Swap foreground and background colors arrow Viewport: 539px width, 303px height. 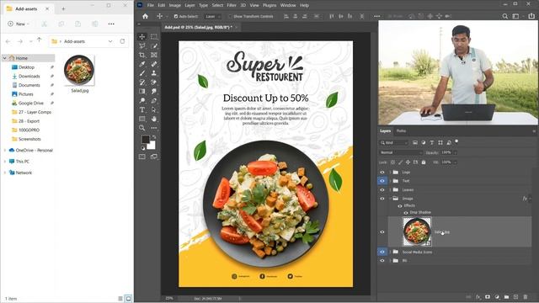point(154,137)
